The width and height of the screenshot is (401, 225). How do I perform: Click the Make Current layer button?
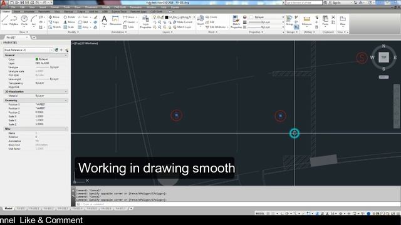(182, 22)
